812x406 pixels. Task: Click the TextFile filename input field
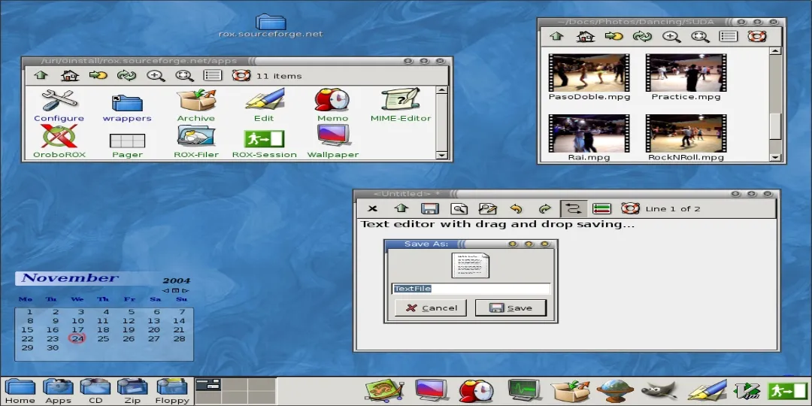[471, 289]
